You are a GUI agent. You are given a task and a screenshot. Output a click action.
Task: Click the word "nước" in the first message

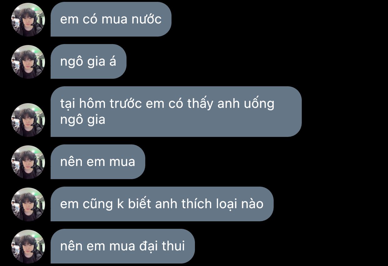pyautogui.click(x=146, y=19)
